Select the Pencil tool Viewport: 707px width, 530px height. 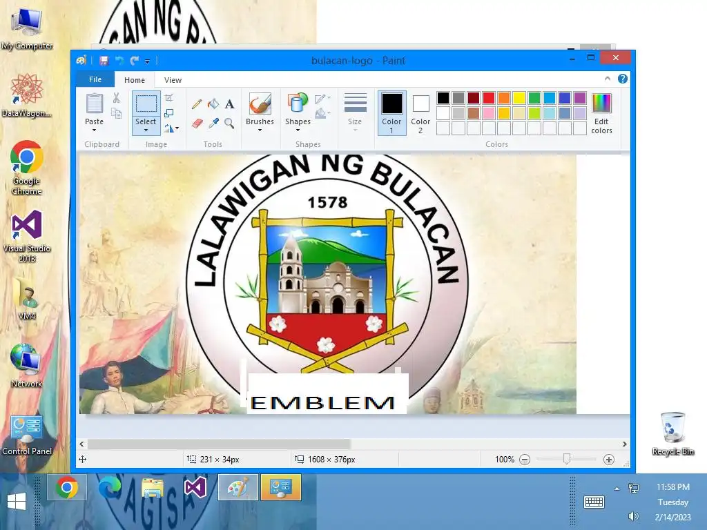coord(197,104)
